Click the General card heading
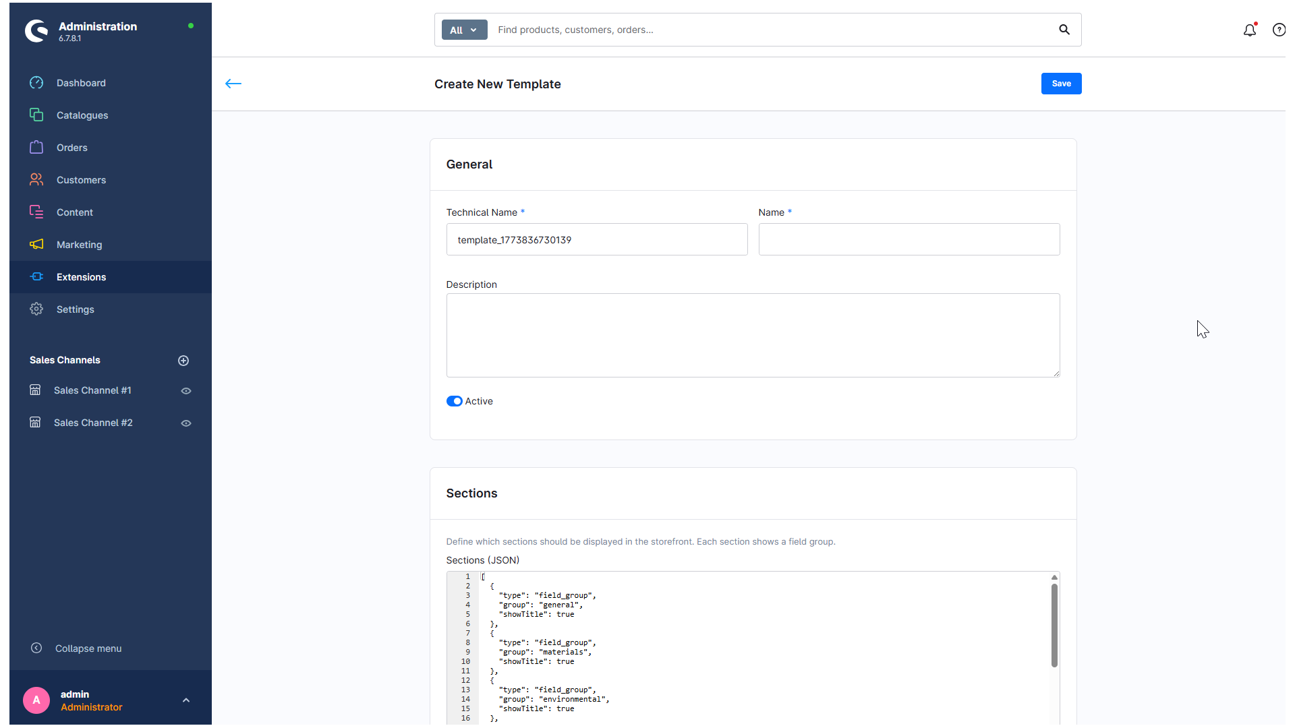This screenshot has height=728, width=1295. point(469,164)
